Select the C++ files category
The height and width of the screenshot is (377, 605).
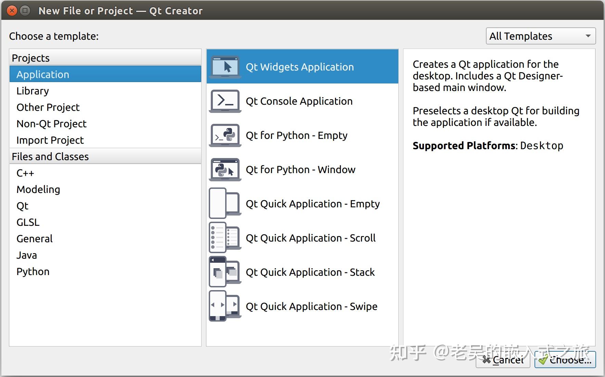(25, 173)
